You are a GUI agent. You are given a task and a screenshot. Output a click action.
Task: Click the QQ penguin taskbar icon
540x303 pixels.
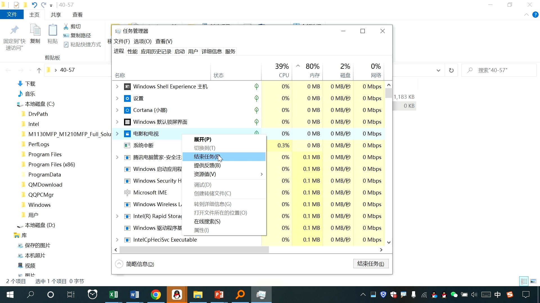pyautogui.click(x=177, y=295)
